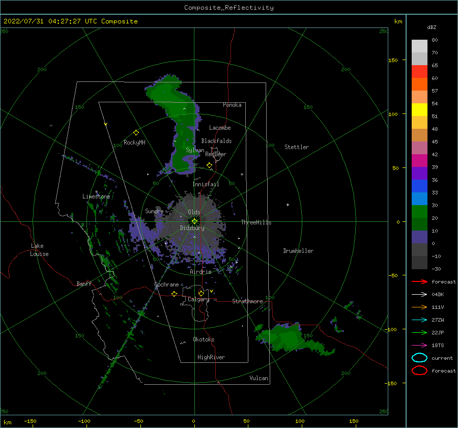Viewport: 458px width, 428px height.
Task: Click the Cochrane label
Action: pyautogui.click(x=166, y=284)
